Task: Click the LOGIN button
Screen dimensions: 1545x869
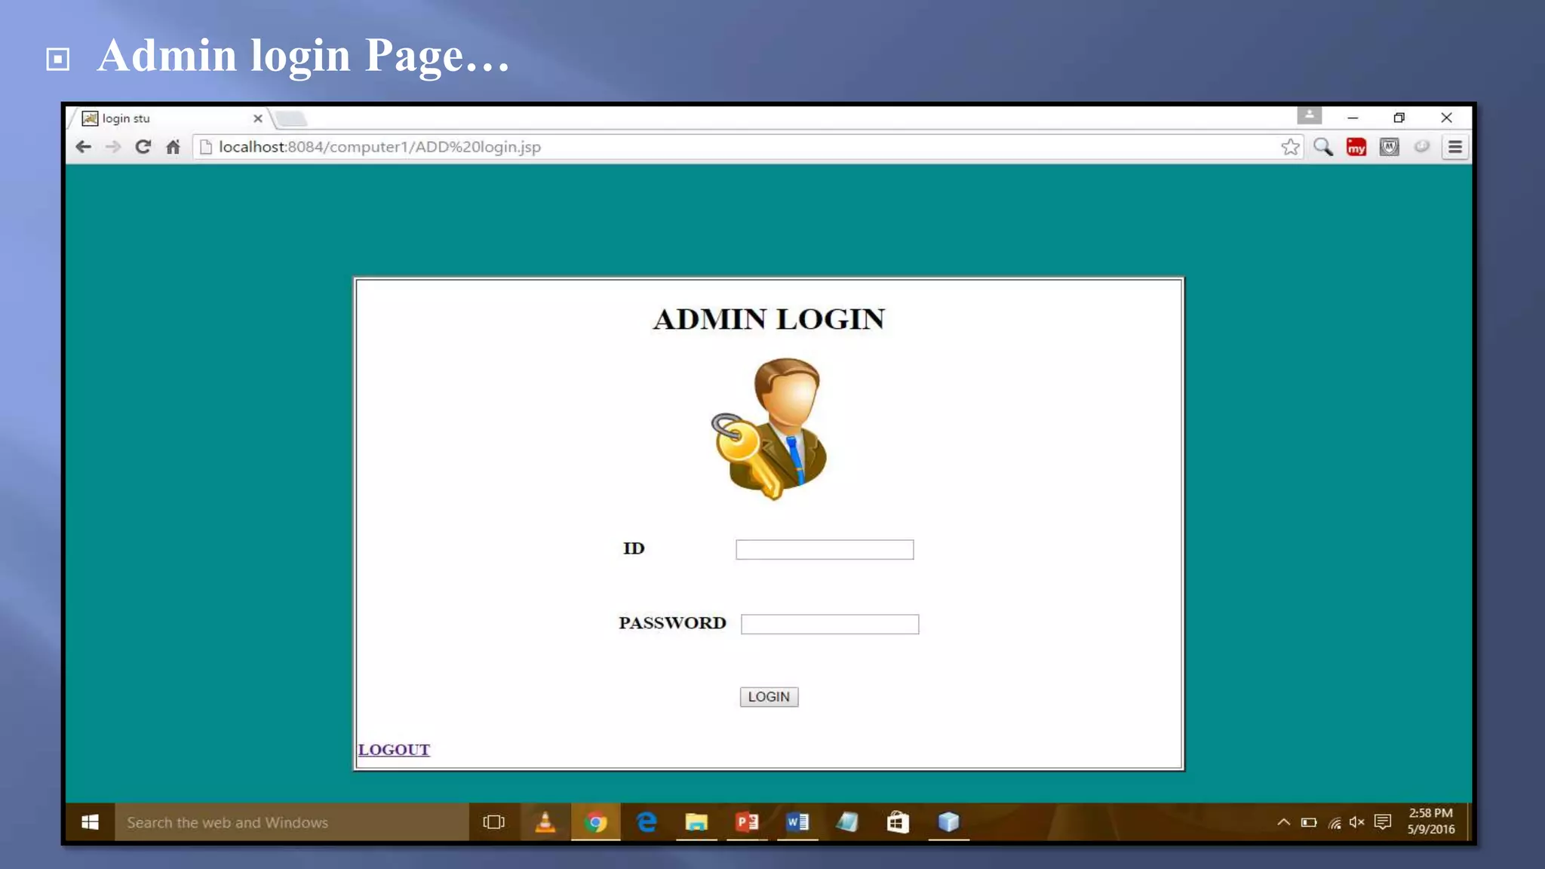Action: click(x=769, y=697)
